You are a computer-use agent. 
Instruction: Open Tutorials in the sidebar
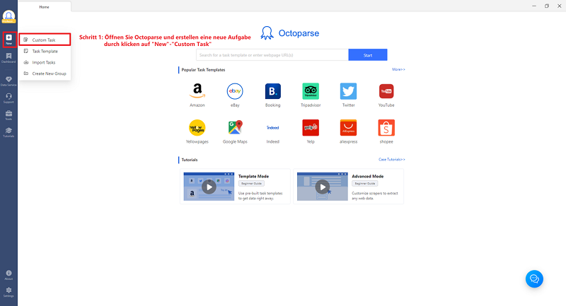click(x=8, y=132)
